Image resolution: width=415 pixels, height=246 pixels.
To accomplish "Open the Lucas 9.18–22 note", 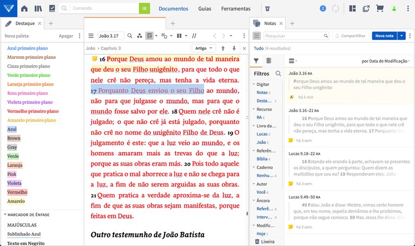I will (x=350, y=168).
